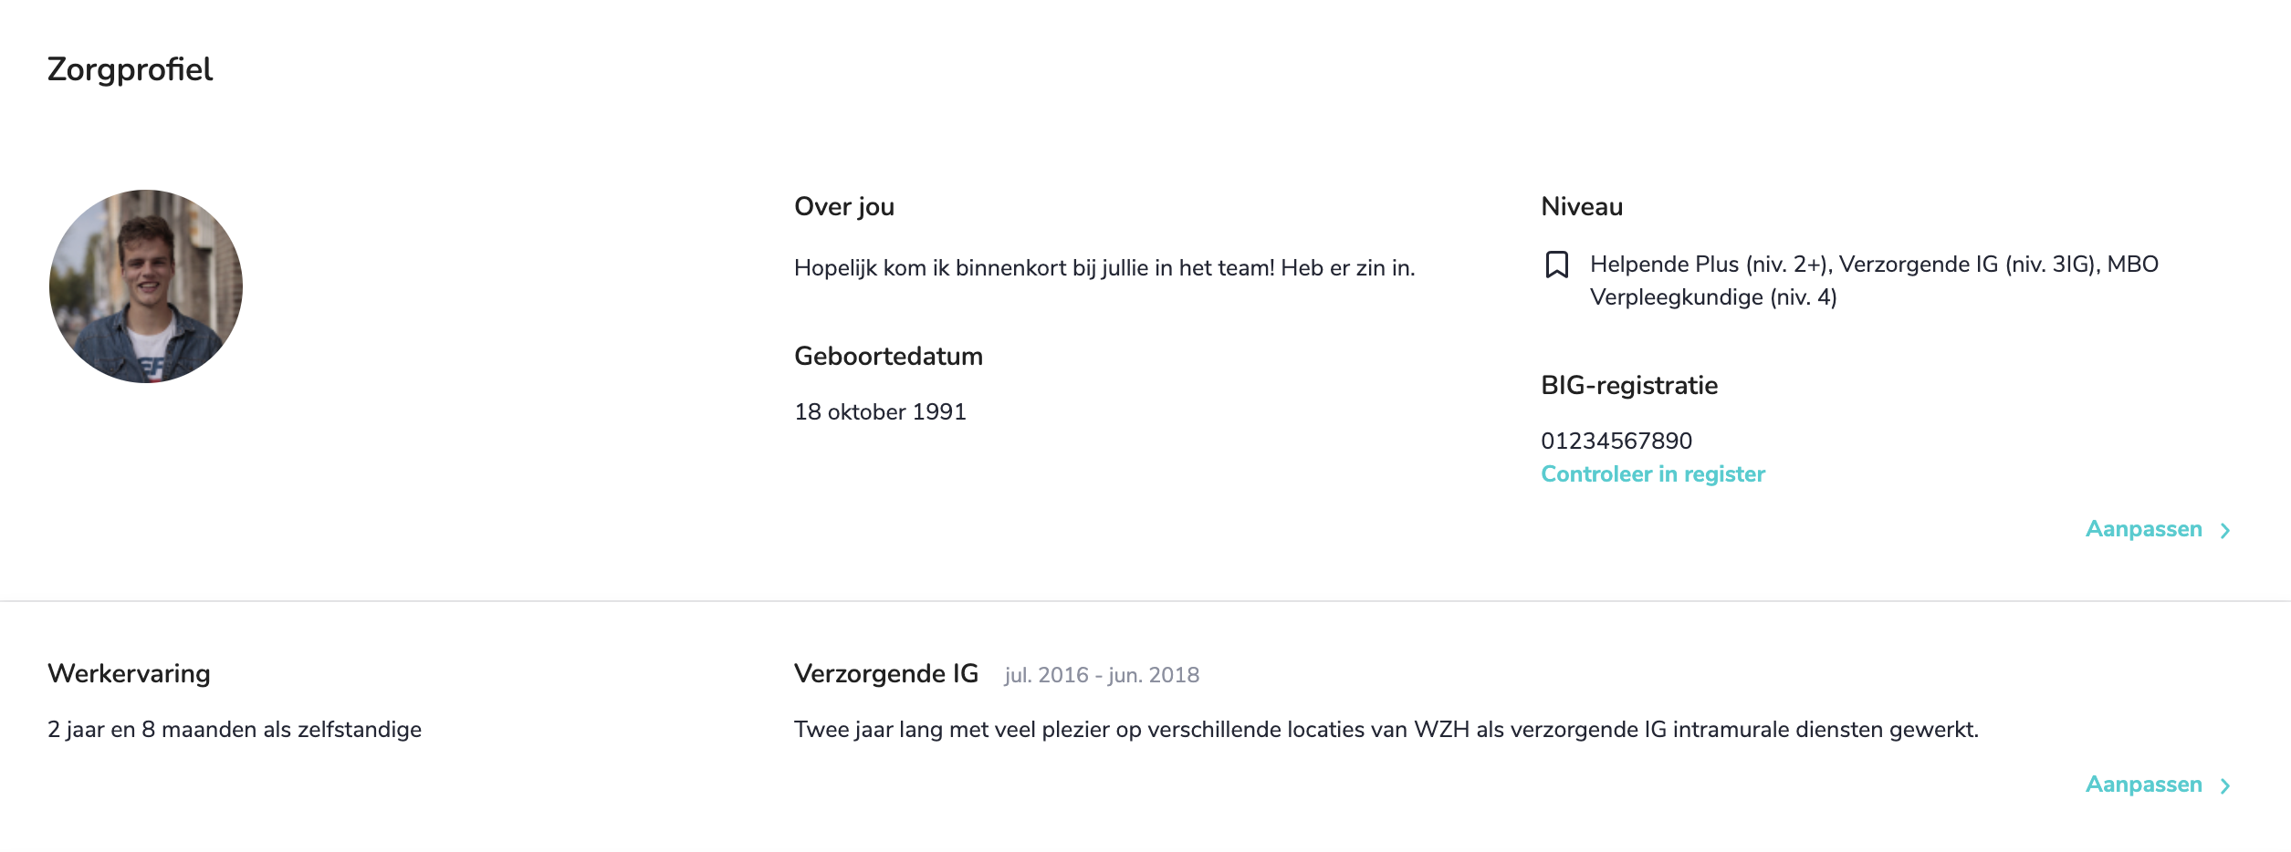The height and width of the screenshot is (852, 2291).
Task: Click the birth date 18 oktober 1991
Action: point(879,412)
